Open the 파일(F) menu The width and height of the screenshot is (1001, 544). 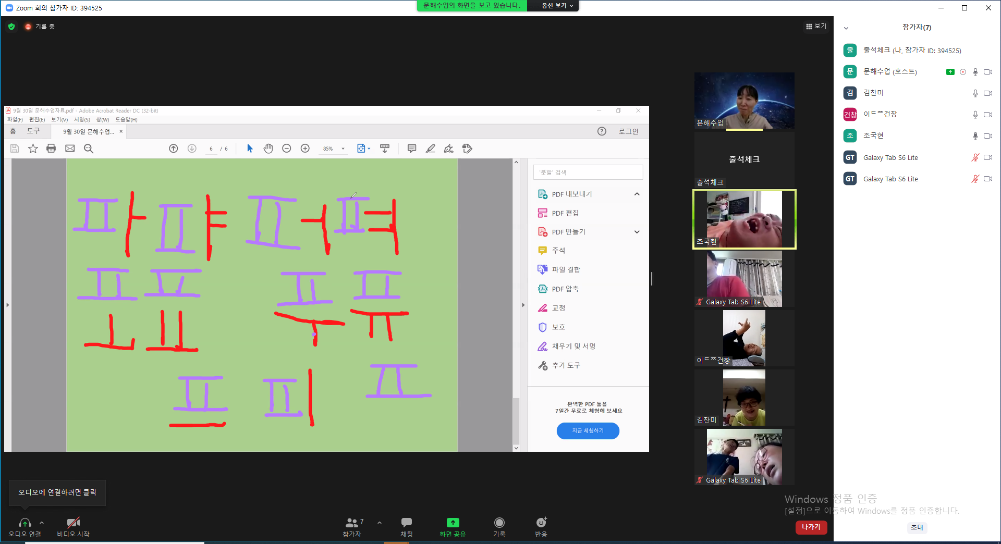tap(15, 120)
